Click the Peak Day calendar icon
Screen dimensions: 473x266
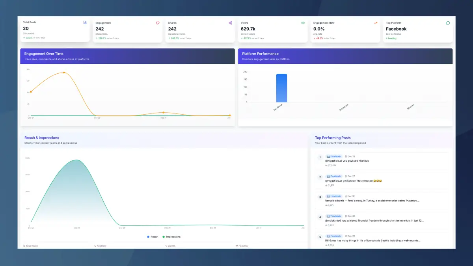click(x=237, y=246)
